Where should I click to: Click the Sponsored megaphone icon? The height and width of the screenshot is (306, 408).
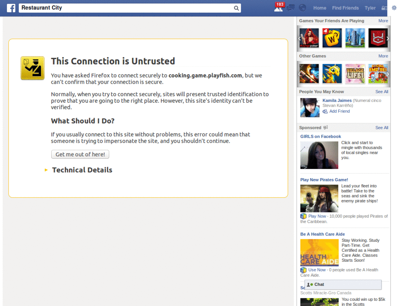point(326,127)
